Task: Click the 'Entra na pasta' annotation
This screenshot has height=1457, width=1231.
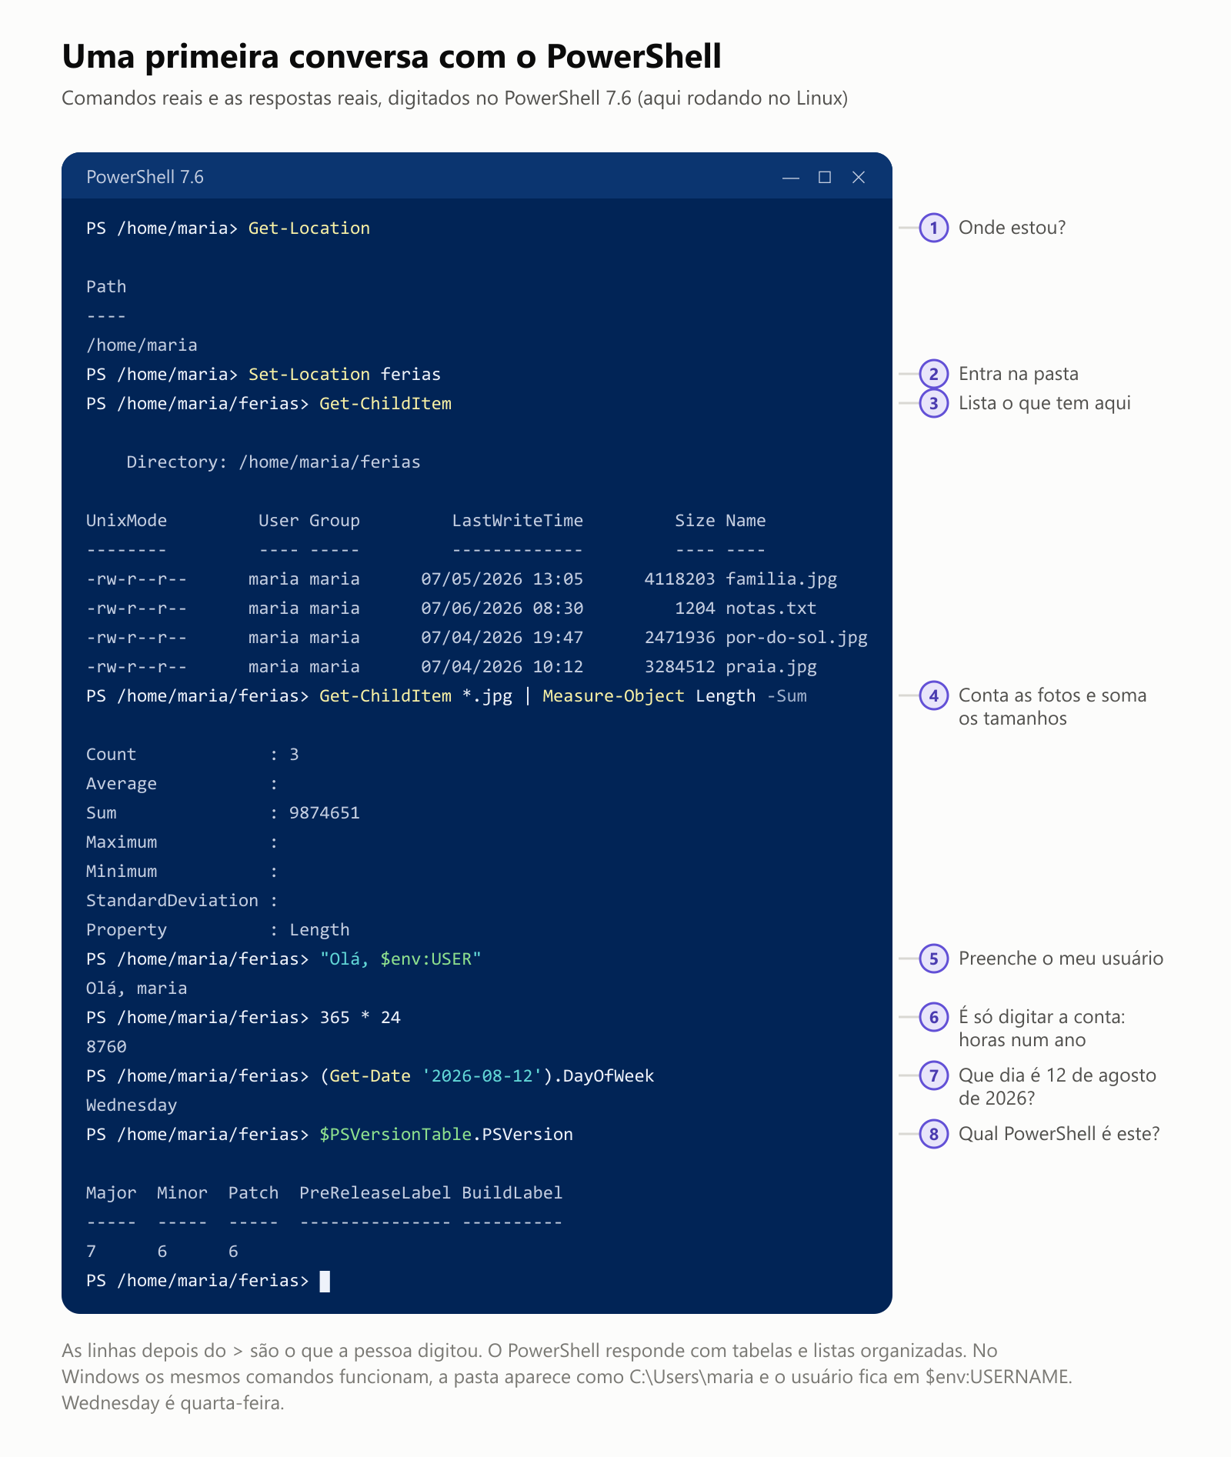Action: point(1019,374)
